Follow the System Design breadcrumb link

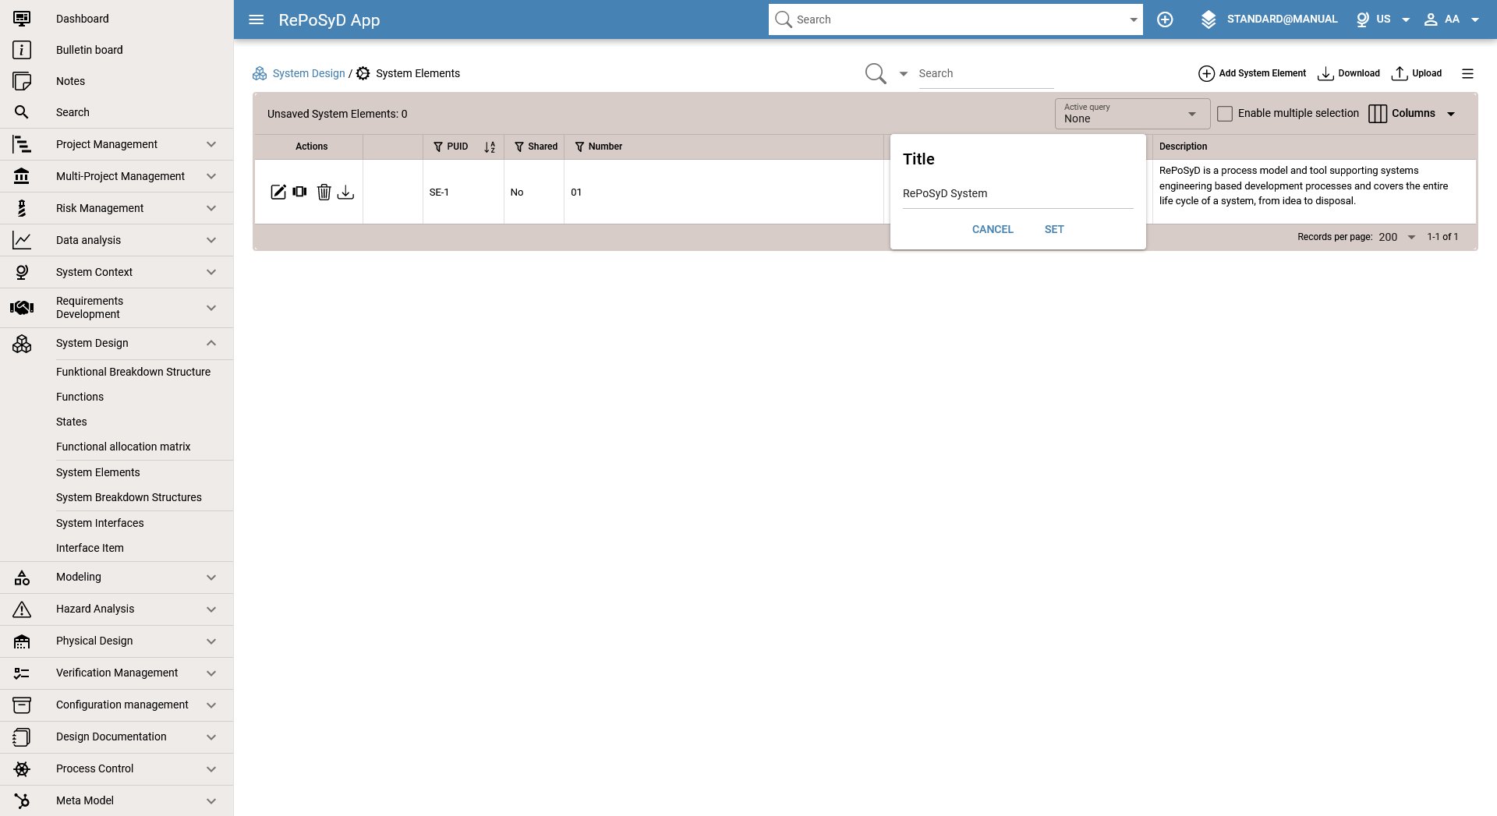308,73
